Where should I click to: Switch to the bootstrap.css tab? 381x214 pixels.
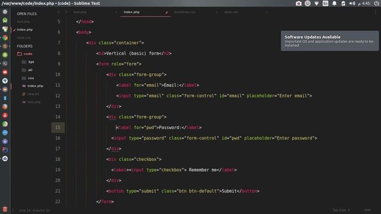tap(185, 12)
